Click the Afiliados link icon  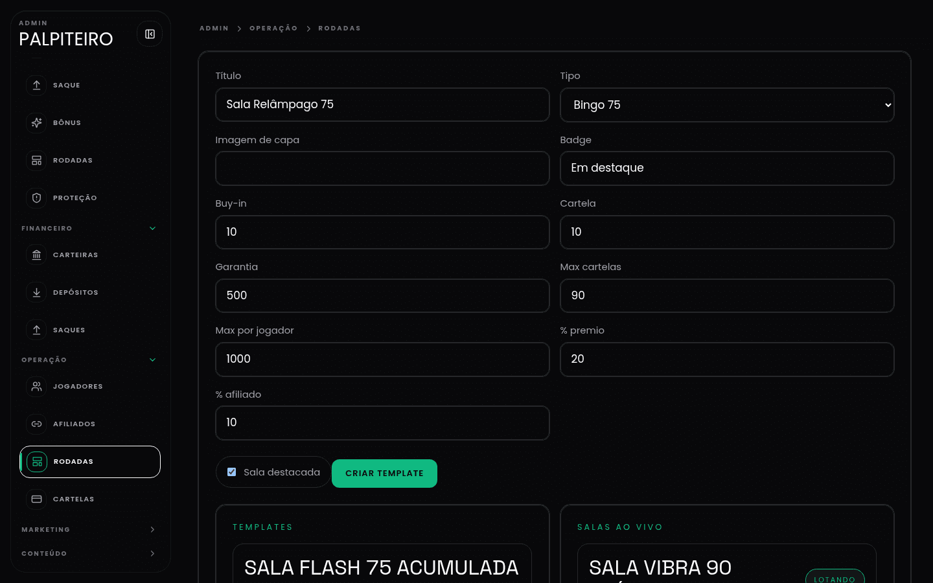(37, 424)
